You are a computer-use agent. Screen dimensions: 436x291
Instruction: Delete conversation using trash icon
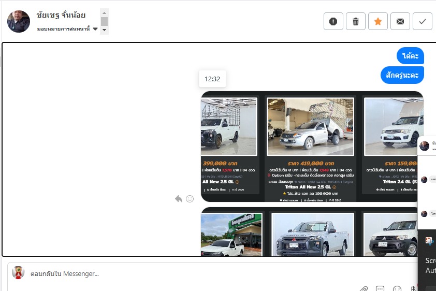point(356,21)
